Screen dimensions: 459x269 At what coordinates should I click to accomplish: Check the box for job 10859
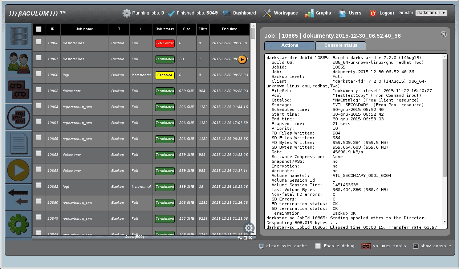coord(38,137)
